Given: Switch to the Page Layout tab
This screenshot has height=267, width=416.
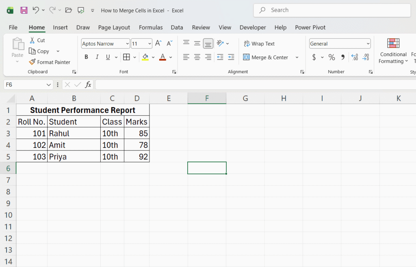Looking at the screenshot, I should [114, 27].
